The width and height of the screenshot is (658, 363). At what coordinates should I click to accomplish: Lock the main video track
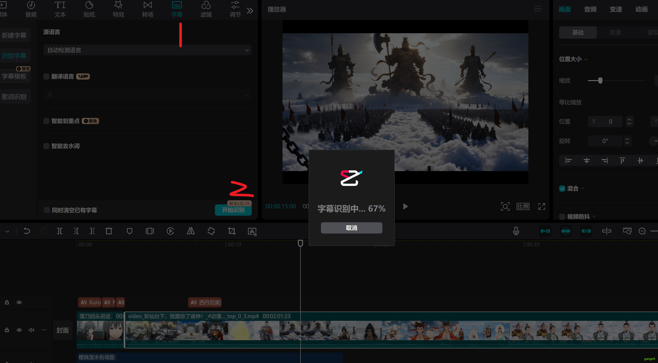(7, 330)
